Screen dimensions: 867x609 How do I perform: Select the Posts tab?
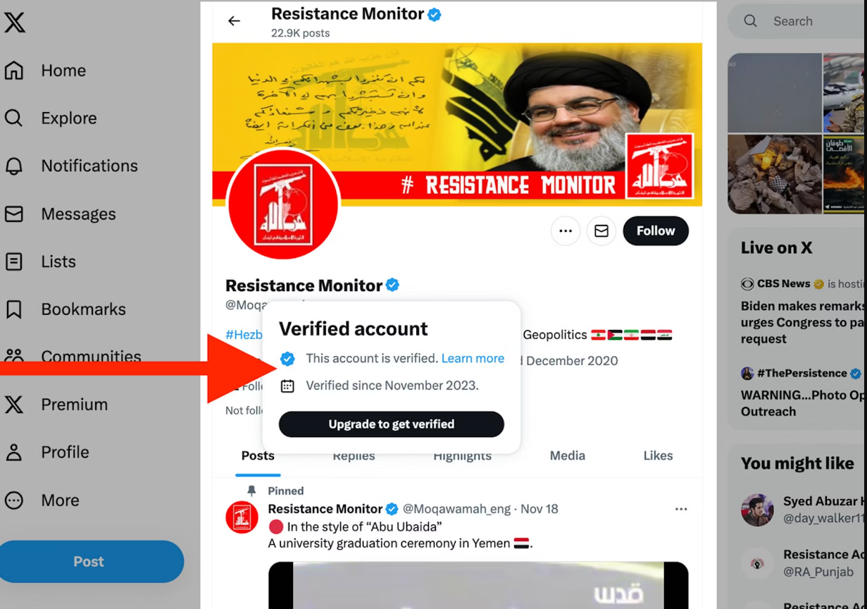point(258,455)
